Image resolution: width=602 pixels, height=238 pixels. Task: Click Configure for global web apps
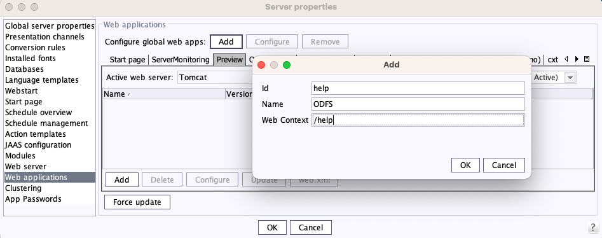pos(272,41)
